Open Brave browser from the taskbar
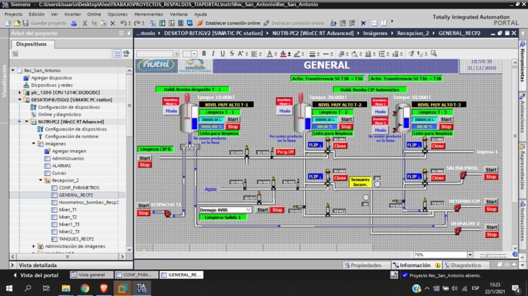This screenshot has height=296, width=528. pos(104,288)
